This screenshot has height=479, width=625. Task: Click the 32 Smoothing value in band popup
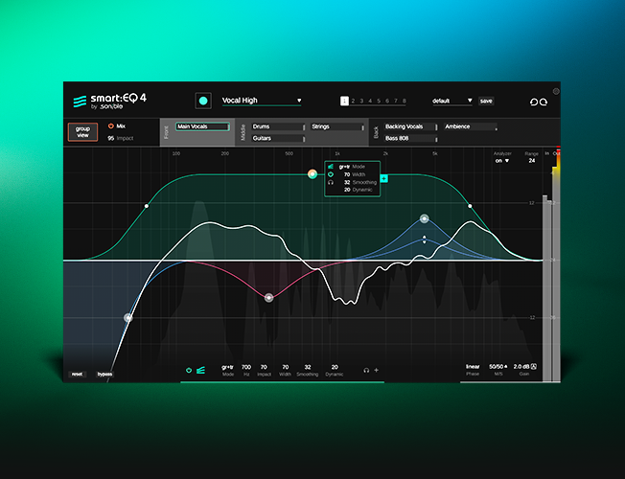[x=347, y=183]
